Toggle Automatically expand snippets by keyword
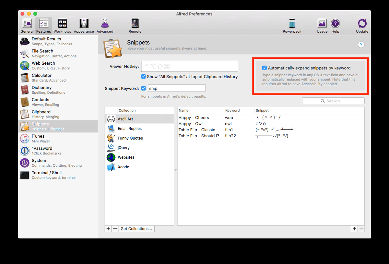389x264 pixels. click(265, 68)
